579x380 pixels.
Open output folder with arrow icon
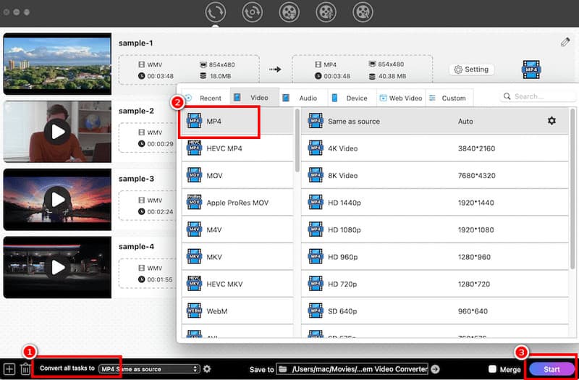pyautogui.click(x=435, y=369)
